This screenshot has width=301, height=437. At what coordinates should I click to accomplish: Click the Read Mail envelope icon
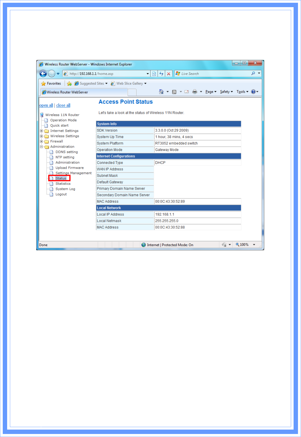(x=186, y=92)
